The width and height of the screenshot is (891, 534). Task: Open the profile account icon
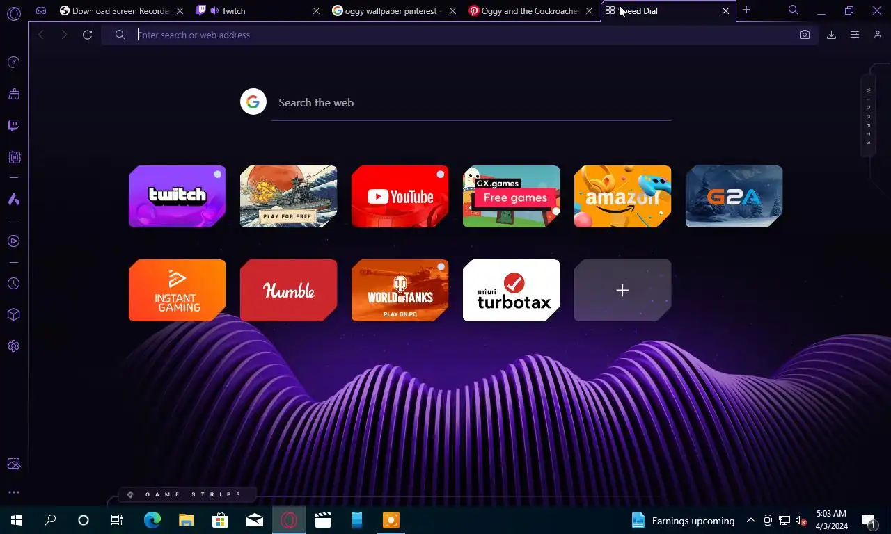pos(878,35)
